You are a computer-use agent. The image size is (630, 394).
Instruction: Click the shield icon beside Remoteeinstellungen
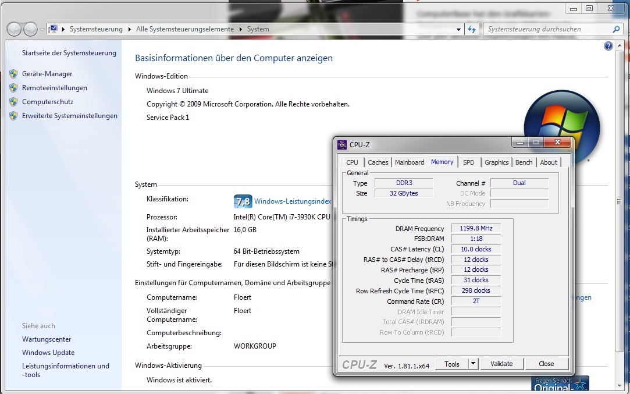[13, 88]
